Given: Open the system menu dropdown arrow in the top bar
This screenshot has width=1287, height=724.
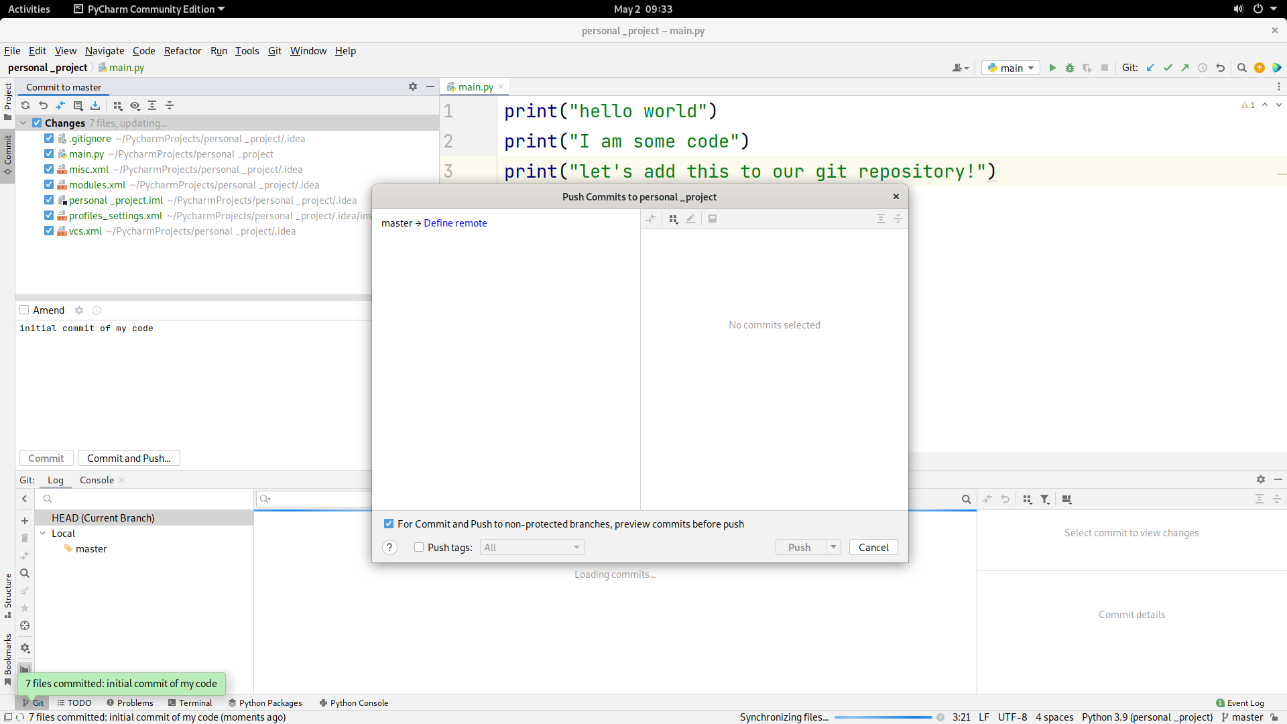Looking at the screenshot, I should pyautogui.click(x=1274, y=9).
